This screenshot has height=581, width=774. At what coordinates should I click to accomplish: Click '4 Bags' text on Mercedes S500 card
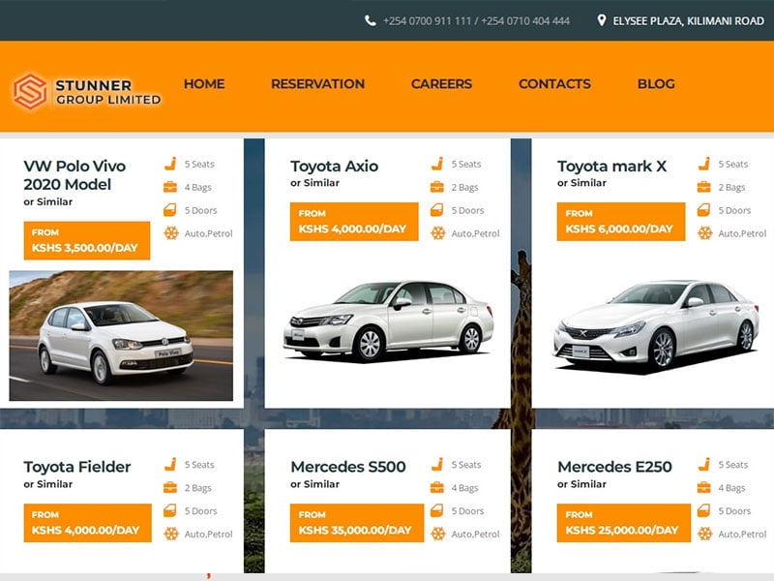point(464,488)
